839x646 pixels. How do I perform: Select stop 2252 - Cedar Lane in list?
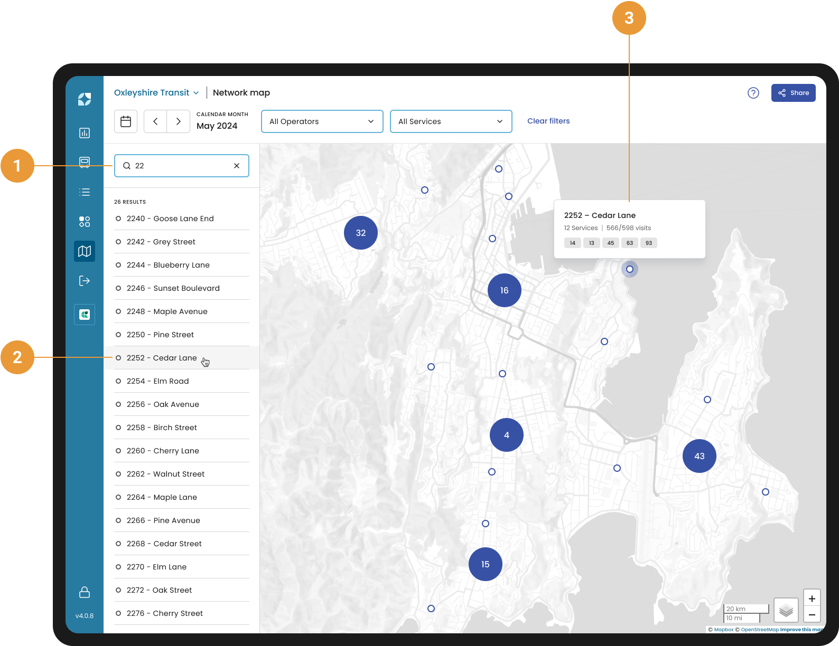[x=182, y=358]
